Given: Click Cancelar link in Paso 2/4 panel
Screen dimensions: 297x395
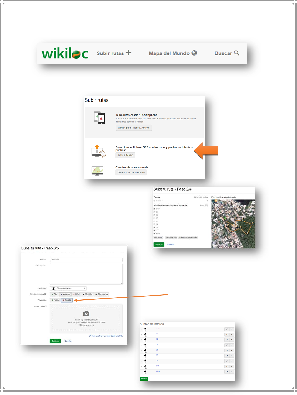Looking at the screenshot, I should pyautogui.click(x=170, y=244).
